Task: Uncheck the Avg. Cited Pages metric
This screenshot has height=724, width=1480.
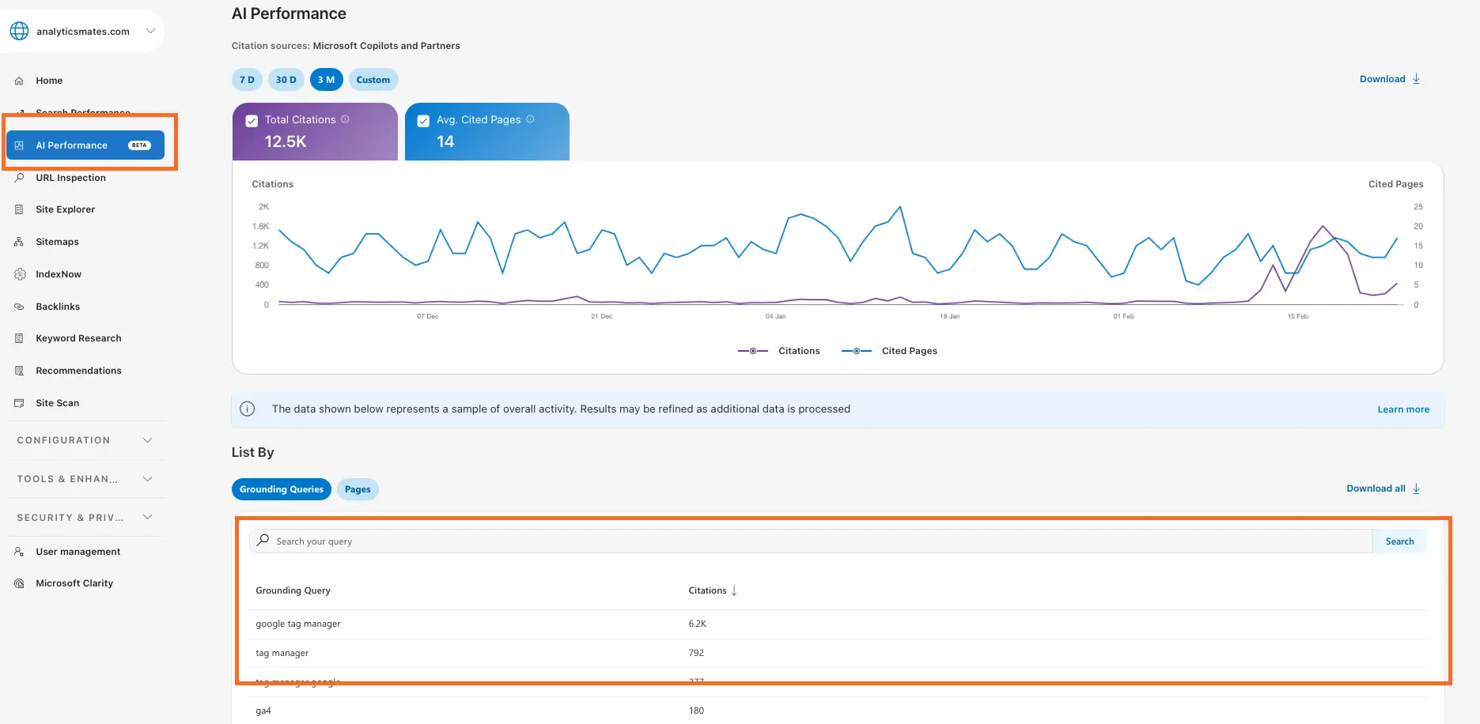Action: point(423,119)
